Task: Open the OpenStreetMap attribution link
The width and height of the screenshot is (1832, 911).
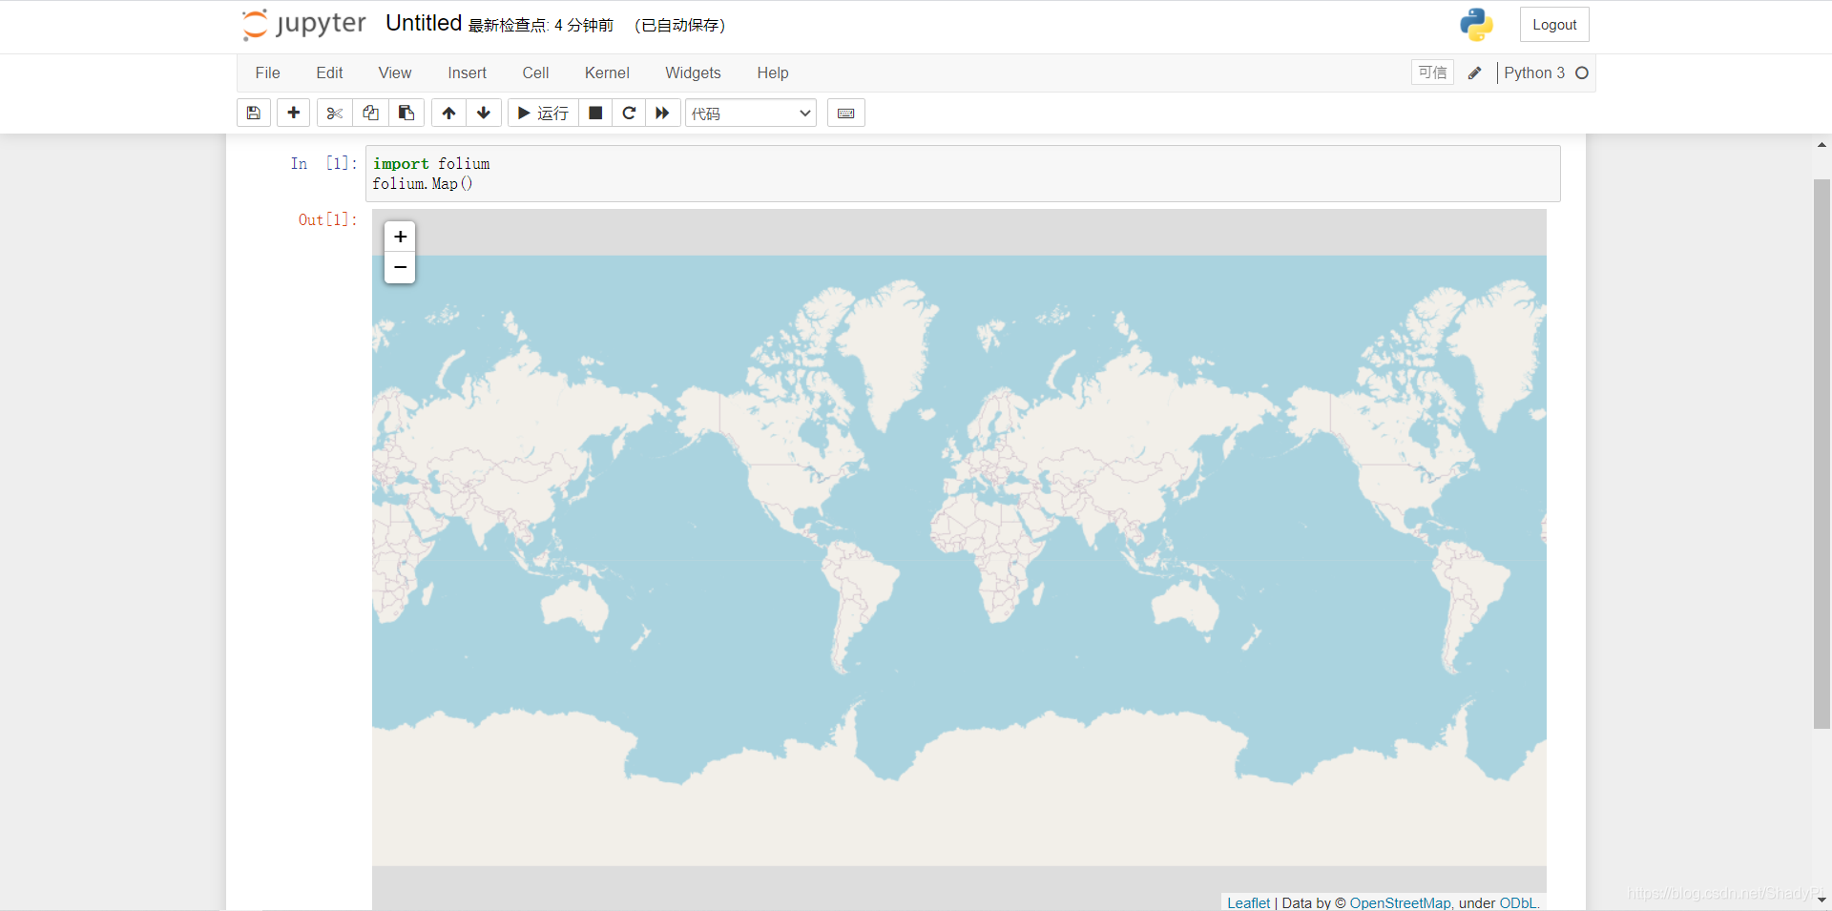Action: pos(1400,903)
